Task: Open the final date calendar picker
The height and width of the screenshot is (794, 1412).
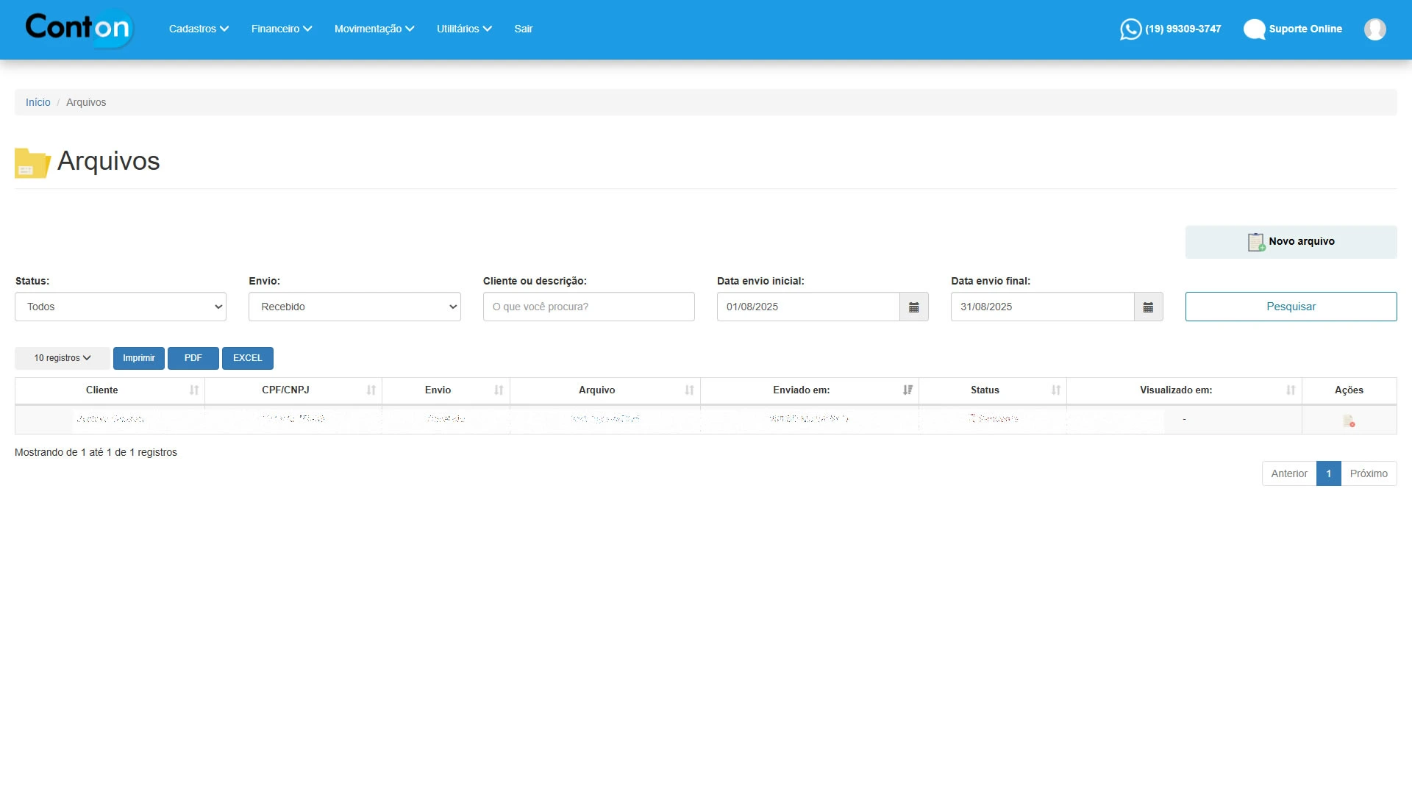Action: [x=1147, y=307]
